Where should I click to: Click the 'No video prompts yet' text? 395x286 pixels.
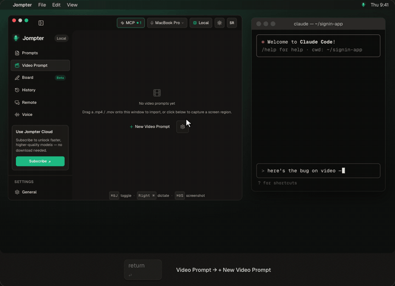157,103
